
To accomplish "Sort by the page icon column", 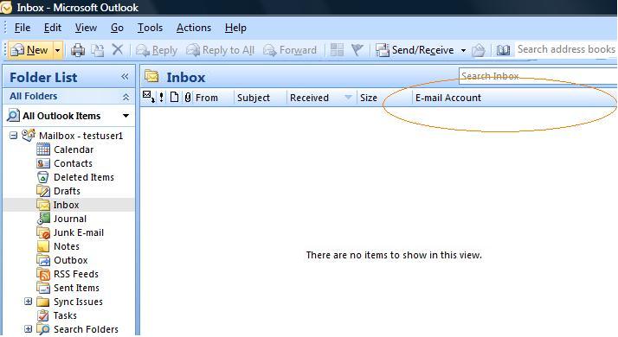I will pos(174,98).
